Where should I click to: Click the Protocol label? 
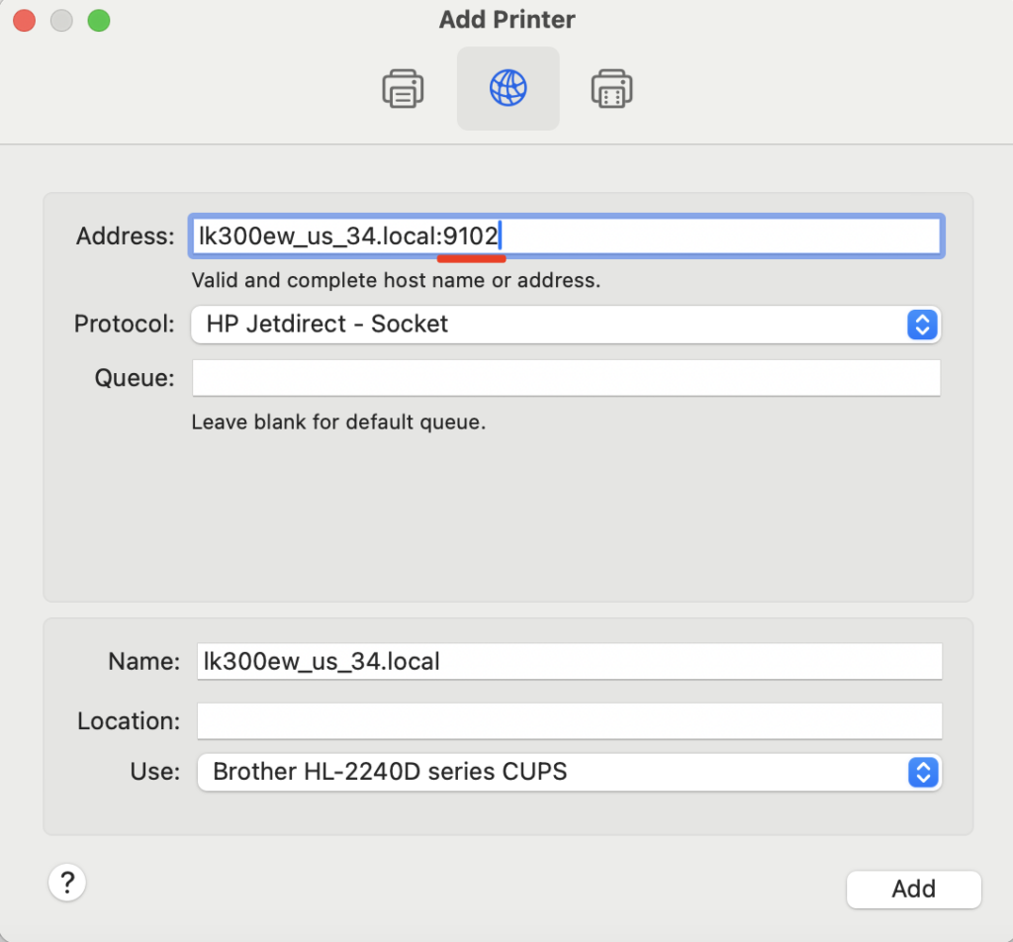click(x=125, y=324)
